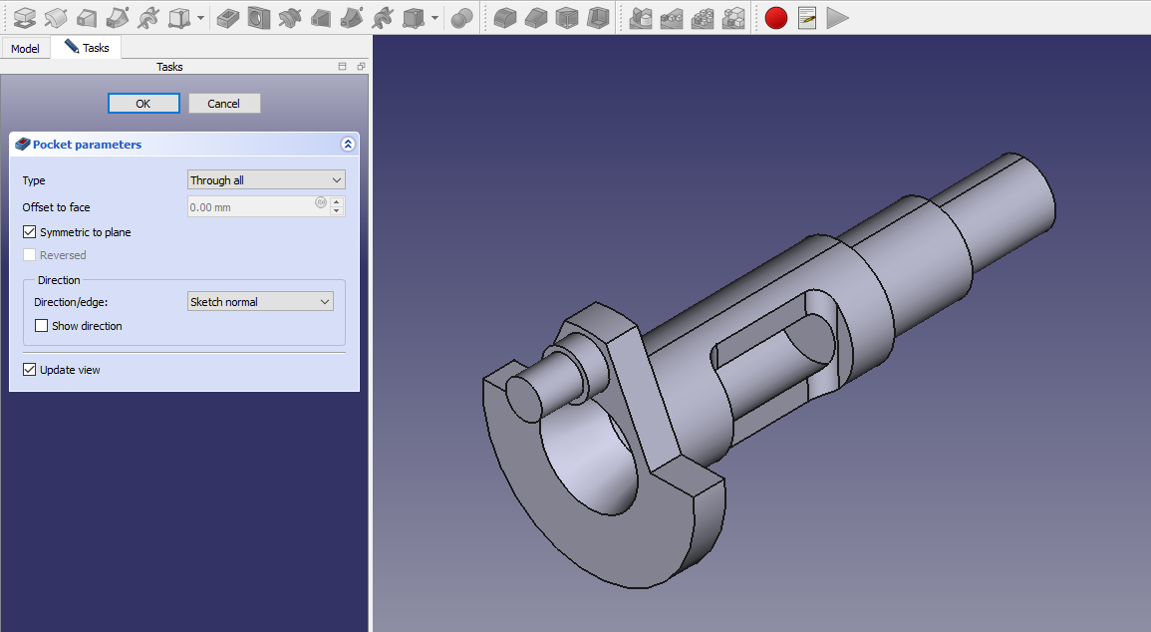Select the Hole tool icon
Image resolution: width=1151 pixels, height=632 pixels.
click(259, 17)
